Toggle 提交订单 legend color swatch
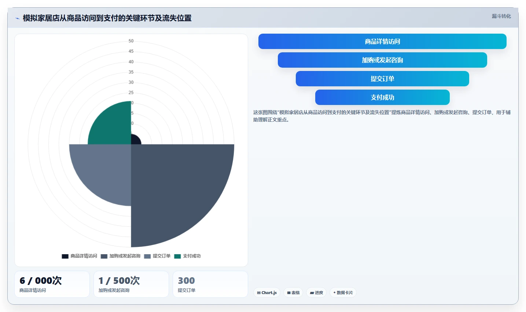This screenshot has height=312, width=526. tap(147, 256)
